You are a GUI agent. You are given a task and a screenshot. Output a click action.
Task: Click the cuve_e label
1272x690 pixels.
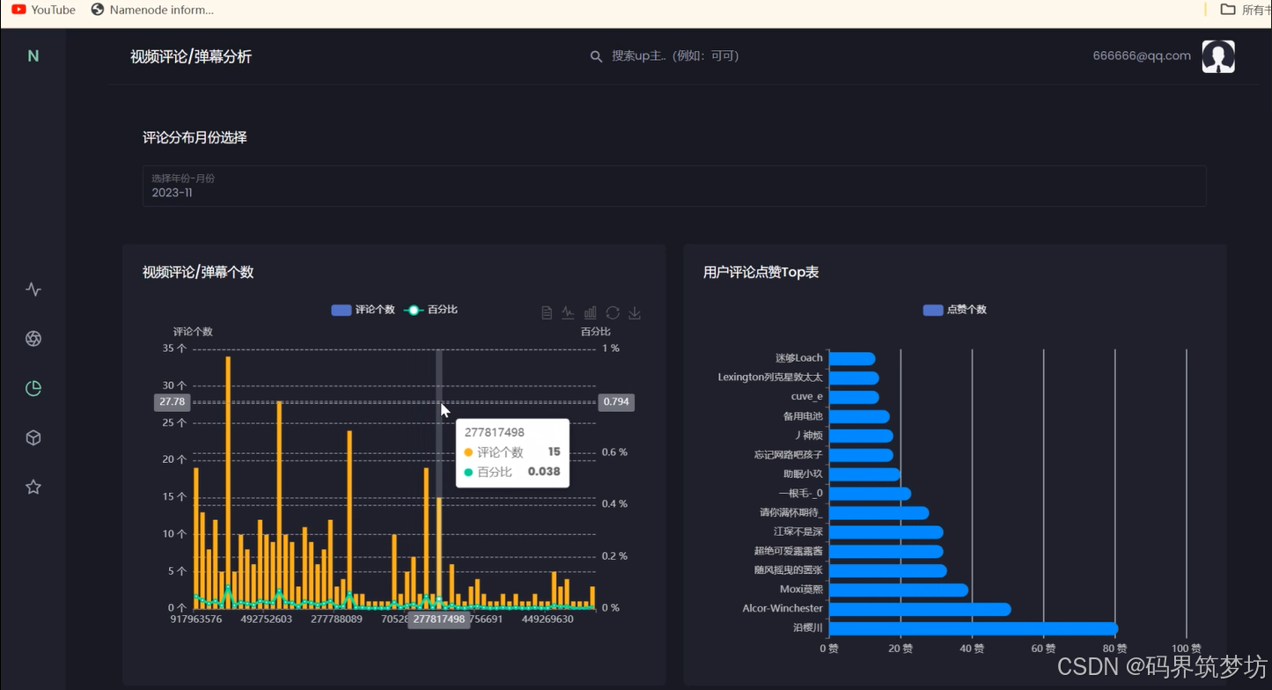click(807, 397)
